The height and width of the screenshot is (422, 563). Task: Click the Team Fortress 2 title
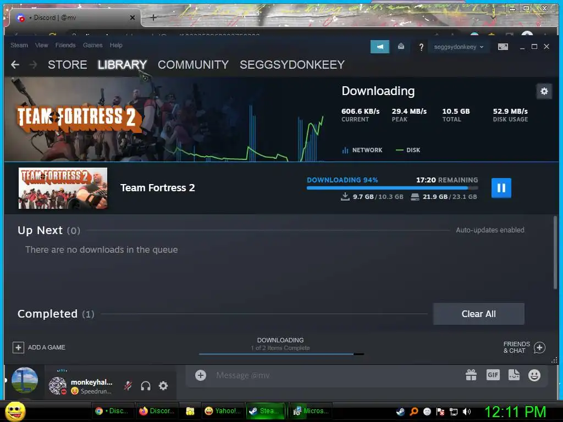click(158, 188)
